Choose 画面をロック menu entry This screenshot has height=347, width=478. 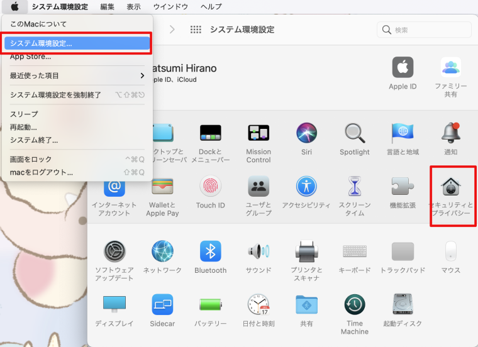(x=77, y=159)
